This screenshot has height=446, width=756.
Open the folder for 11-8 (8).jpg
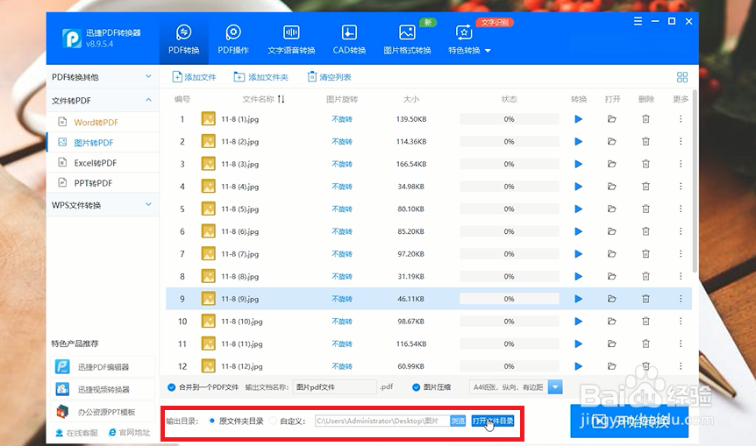tap(612, 277)
